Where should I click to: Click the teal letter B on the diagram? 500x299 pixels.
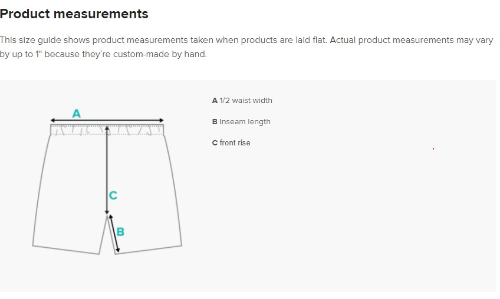click(x=120, y=232)
